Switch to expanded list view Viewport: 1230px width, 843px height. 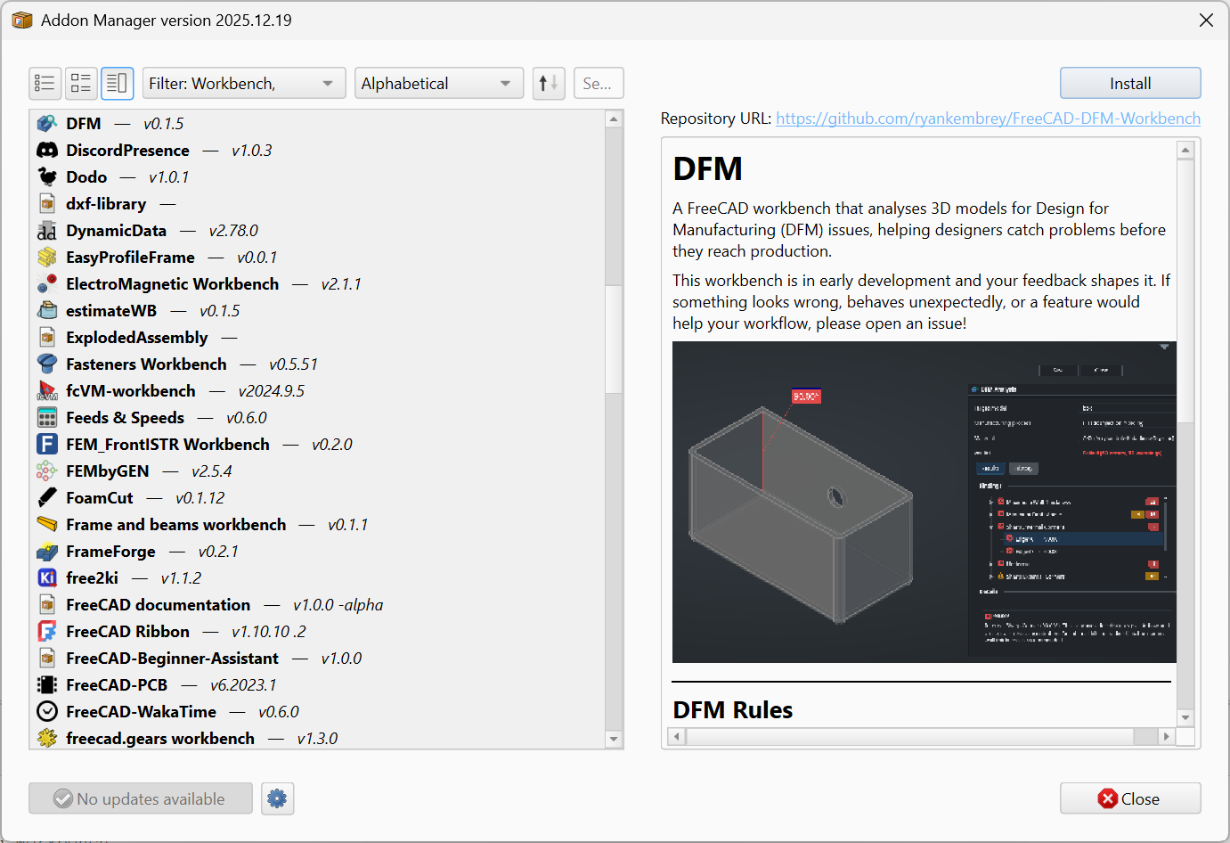[81, 84]
